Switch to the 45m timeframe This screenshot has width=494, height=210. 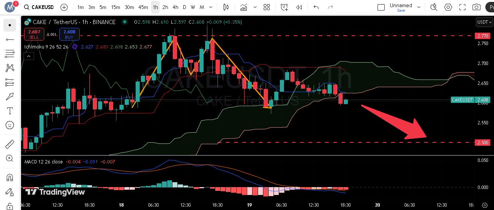point(143,7)
